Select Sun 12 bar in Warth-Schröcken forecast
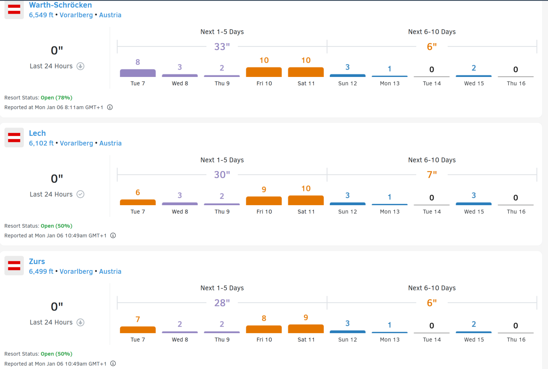Image resolution: width=548 pixels, height=369 pixels. [348, 76]
